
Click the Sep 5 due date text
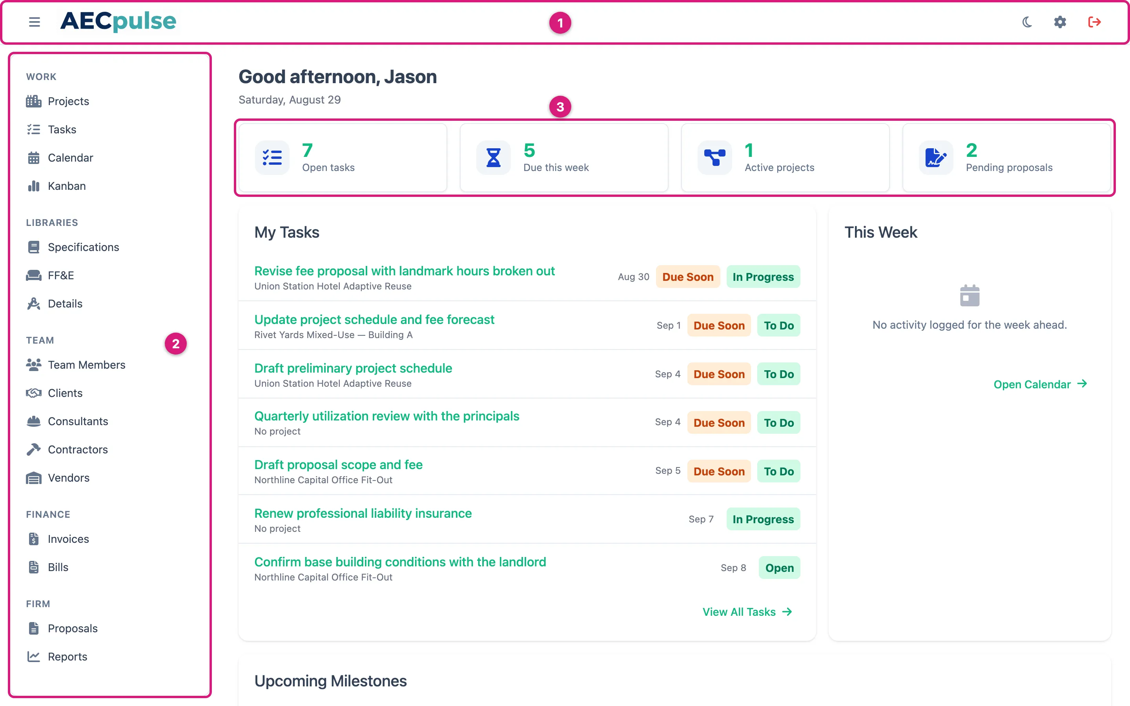[x=668, y=471]
